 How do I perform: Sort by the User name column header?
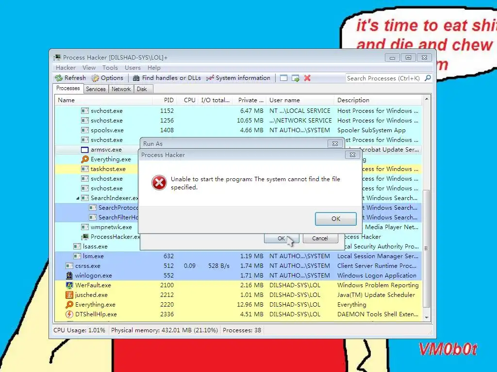pos(300,100)
